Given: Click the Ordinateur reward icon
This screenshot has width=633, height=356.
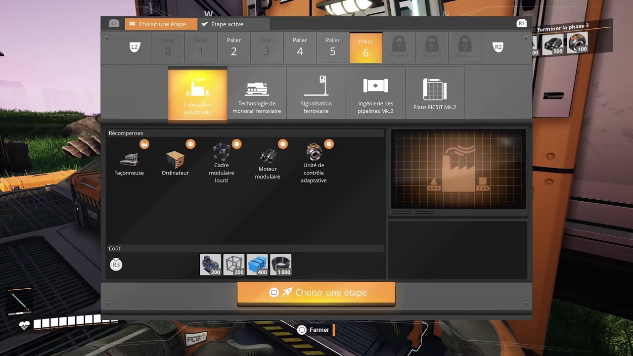Looking at the screenshot, I should point(175,159).
